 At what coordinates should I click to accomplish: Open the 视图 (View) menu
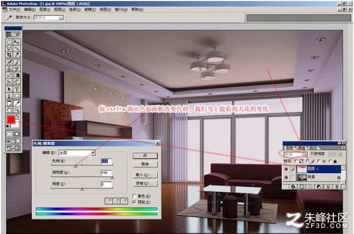(105, 10)
